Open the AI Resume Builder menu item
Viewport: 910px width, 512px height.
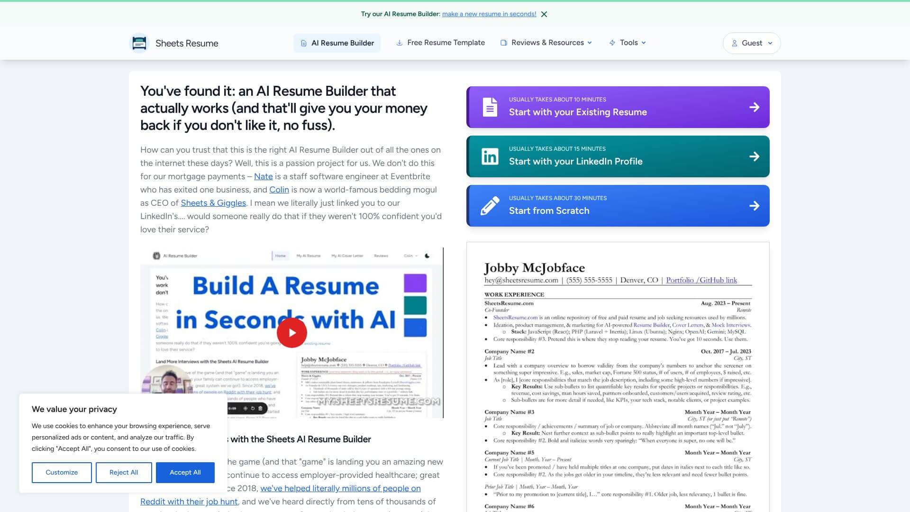point(337,43)
